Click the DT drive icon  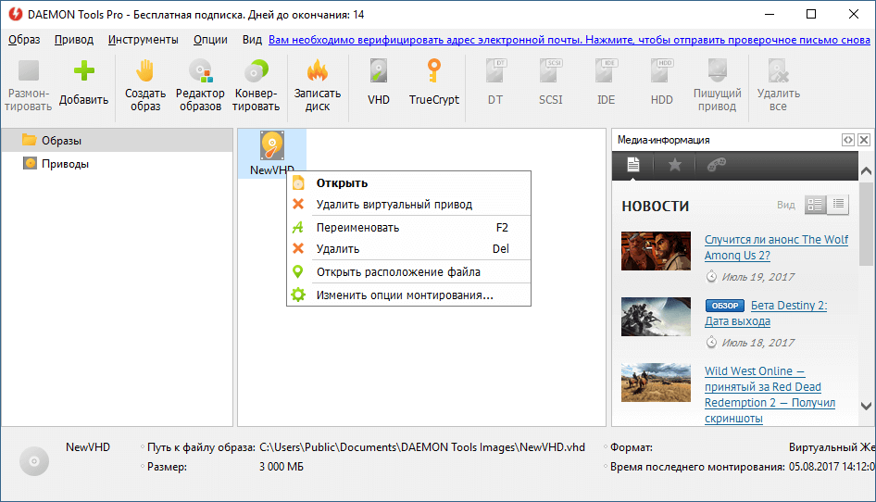[495, 71]
